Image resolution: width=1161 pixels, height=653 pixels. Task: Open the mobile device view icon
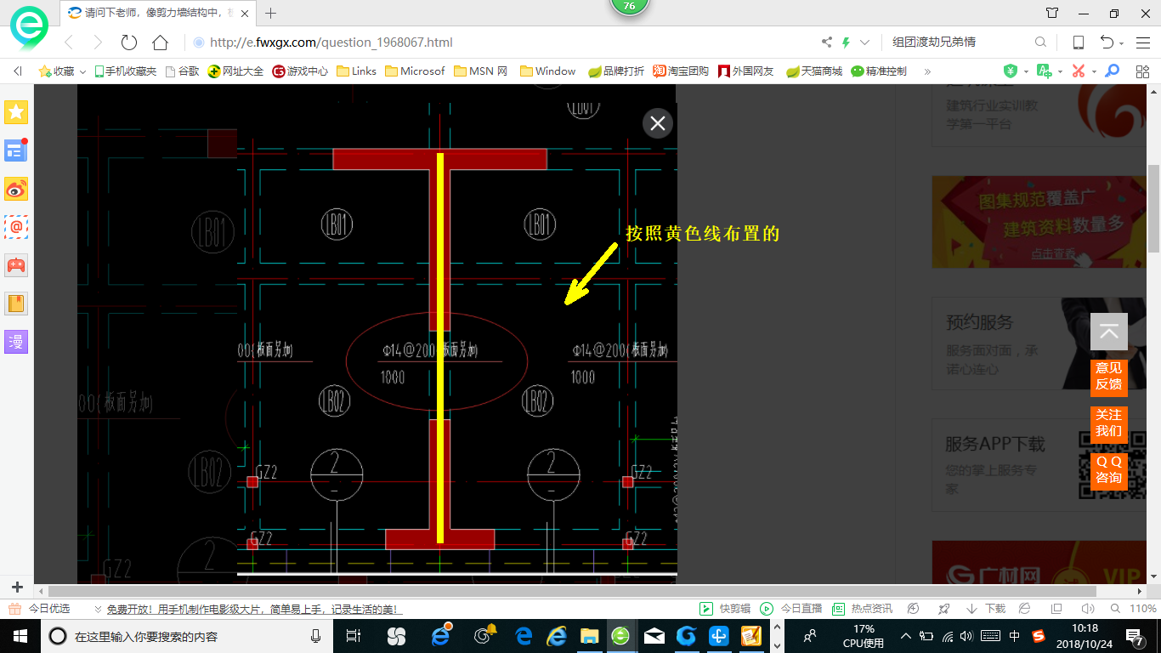coord(1079,43)
